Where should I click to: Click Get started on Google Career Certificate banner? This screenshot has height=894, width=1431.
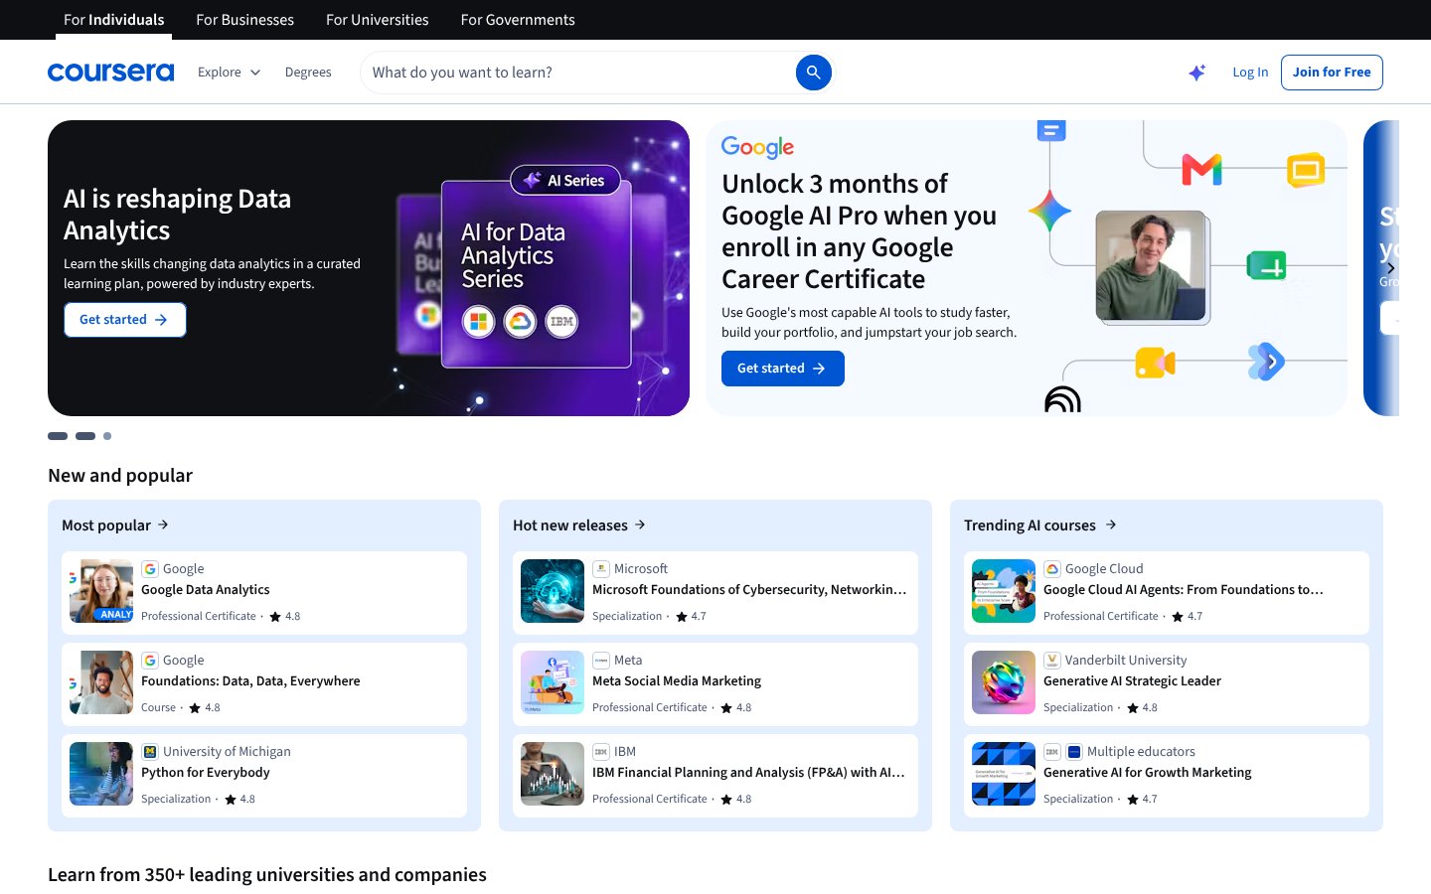point(783,369)
